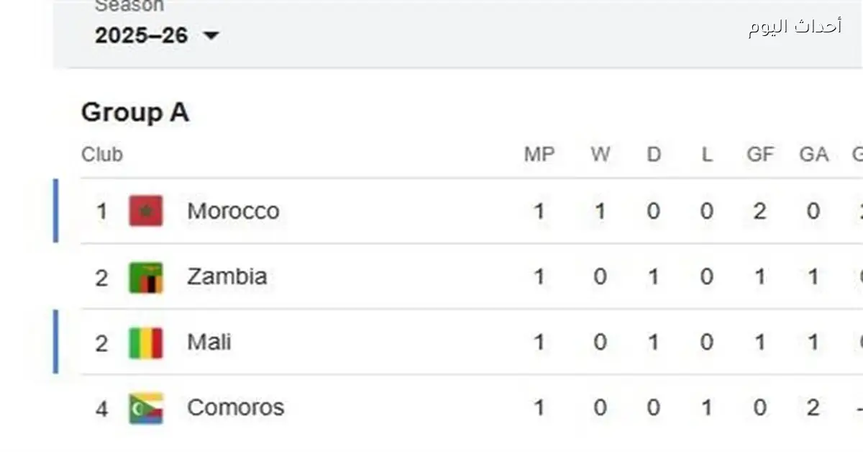The image size is (863, 452).
Task: Click the Morocco flag icon
Action: point(146,211)
